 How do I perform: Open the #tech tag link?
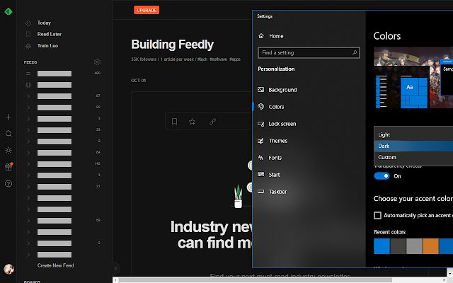[202, 59]
